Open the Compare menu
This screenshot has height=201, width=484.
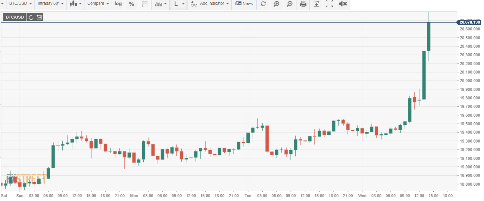click(98, 4)
